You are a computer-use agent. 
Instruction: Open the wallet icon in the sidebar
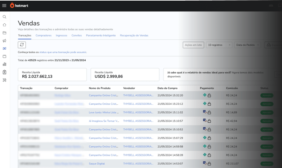(4, 56)
